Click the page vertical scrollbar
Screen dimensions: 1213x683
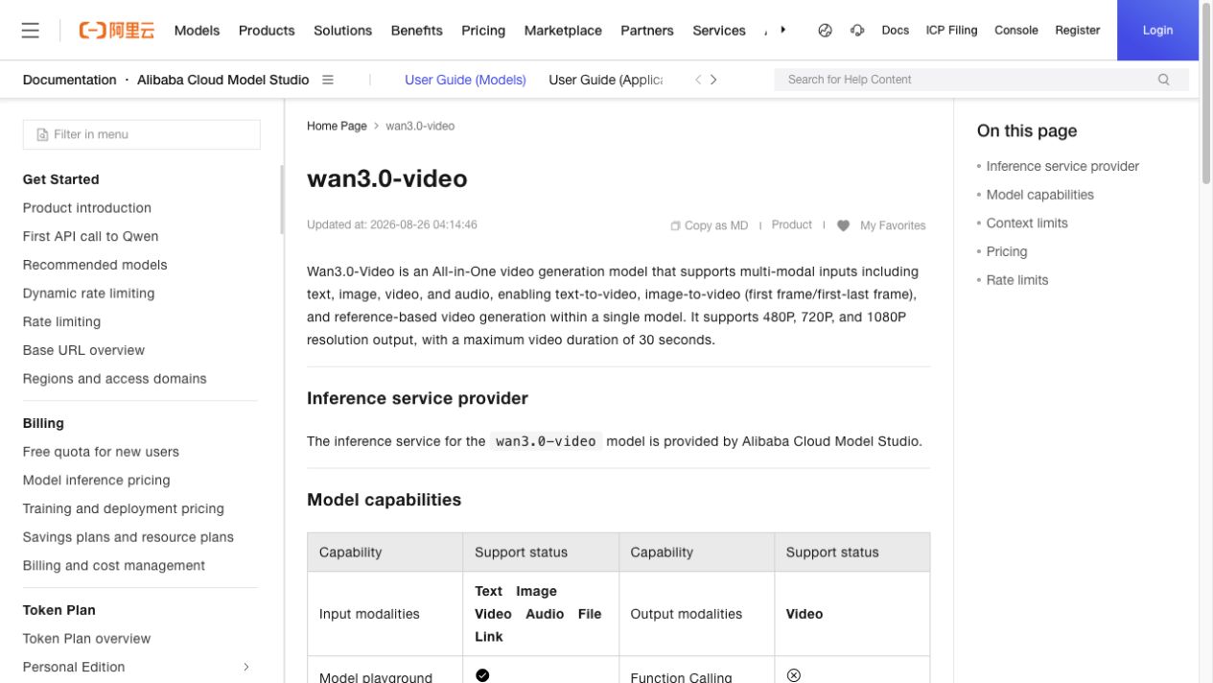1206,96
